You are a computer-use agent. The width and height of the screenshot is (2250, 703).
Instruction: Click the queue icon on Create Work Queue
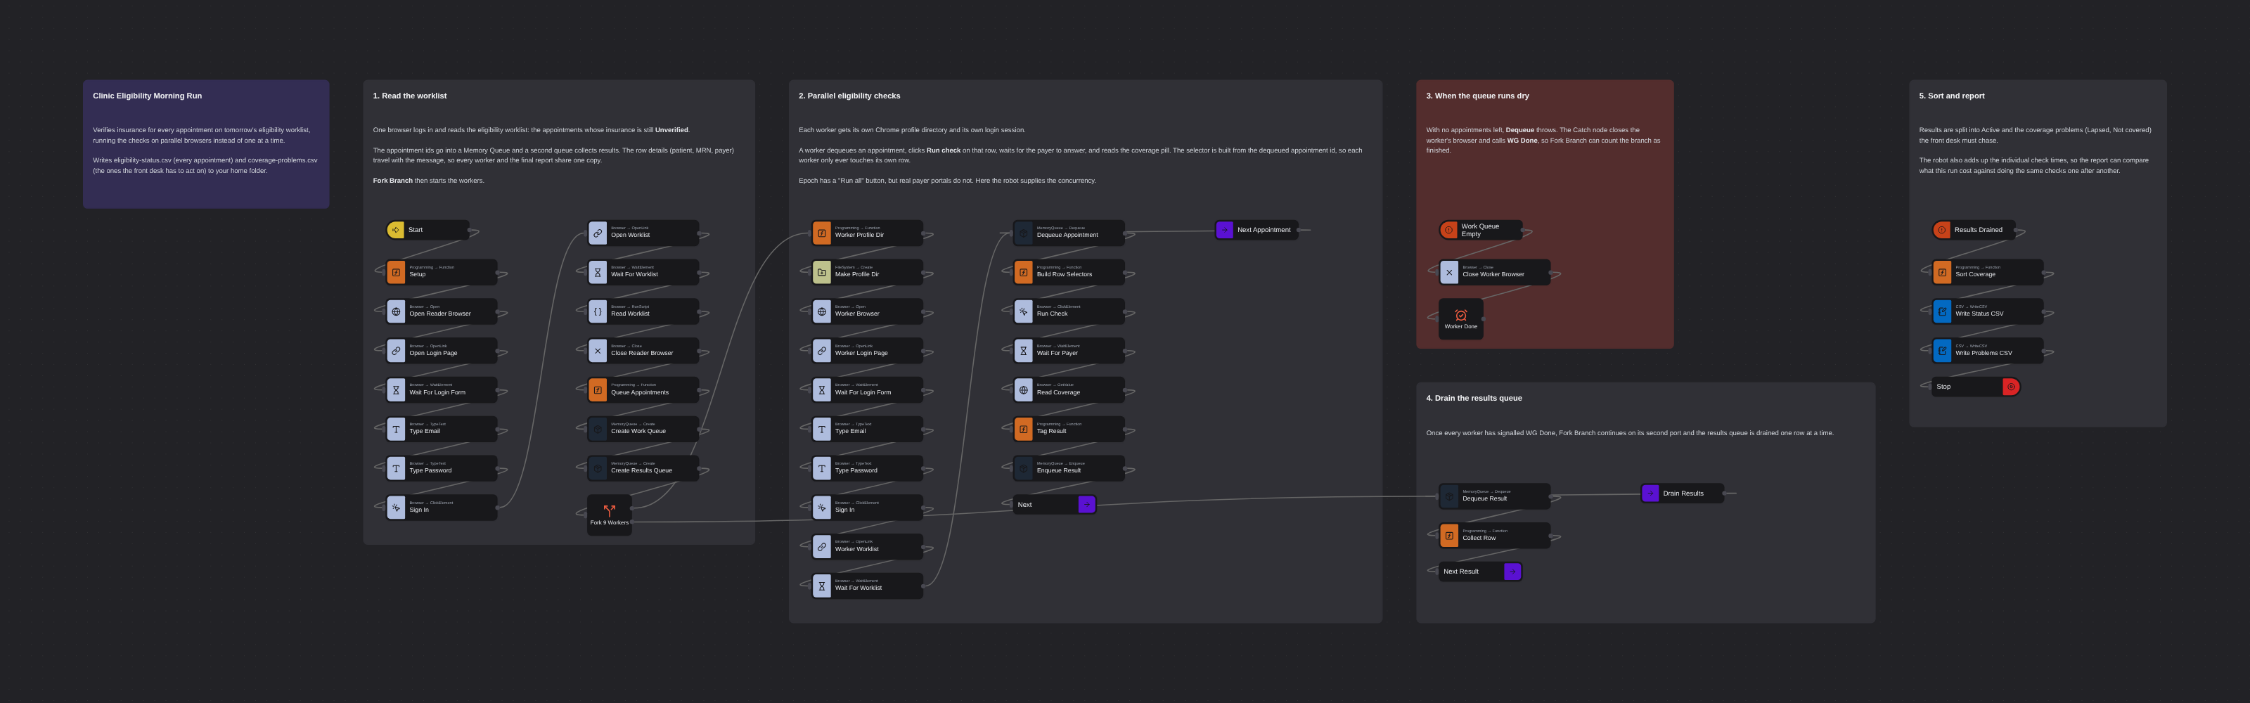598,429
